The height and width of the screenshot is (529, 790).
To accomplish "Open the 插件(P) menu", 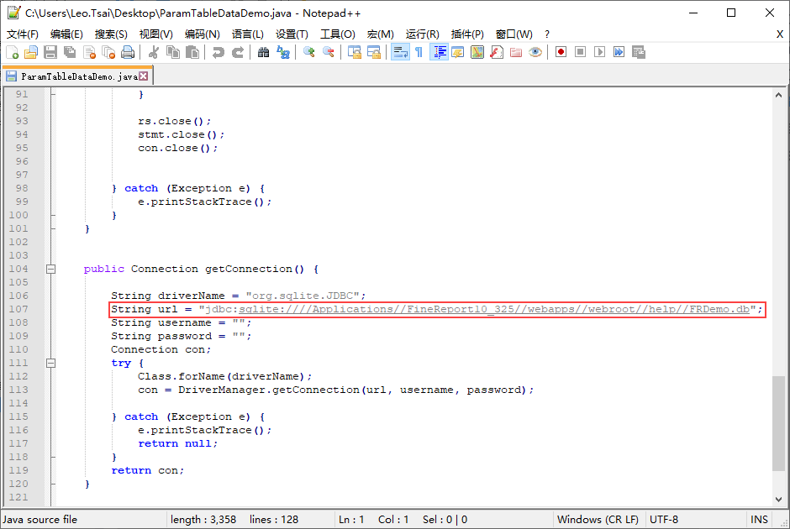I will pos(467,34).
